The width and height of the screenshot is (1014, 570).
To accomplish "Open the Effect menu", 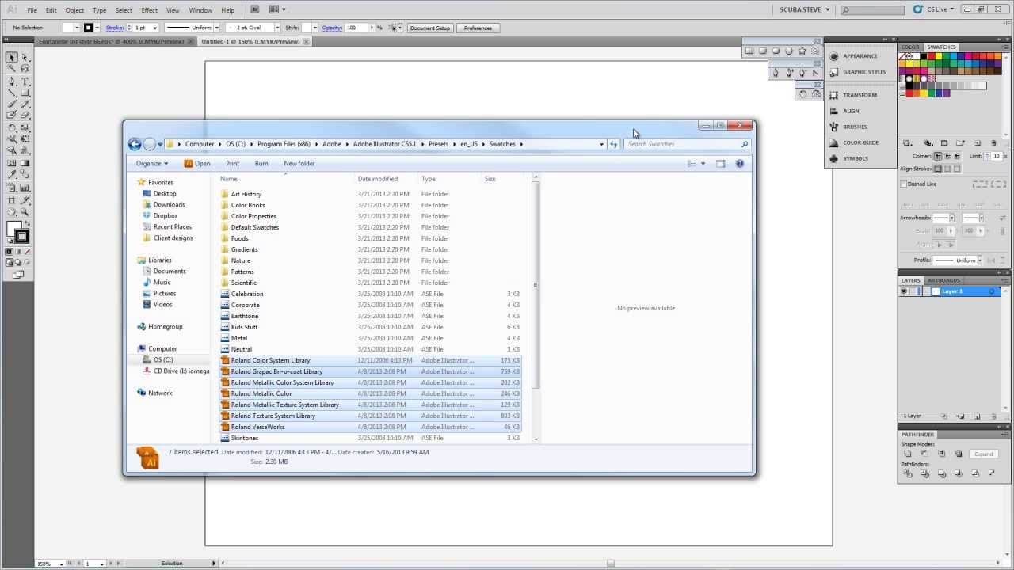I will click(x=149, y=10).
